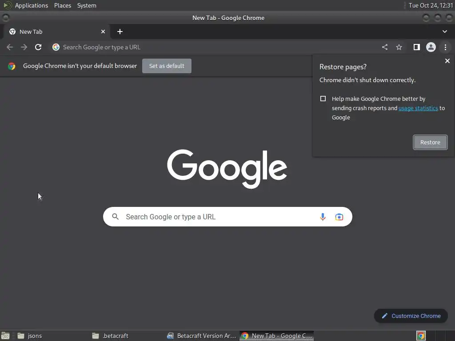Reload the page with refresh icon

coord(38,47)
